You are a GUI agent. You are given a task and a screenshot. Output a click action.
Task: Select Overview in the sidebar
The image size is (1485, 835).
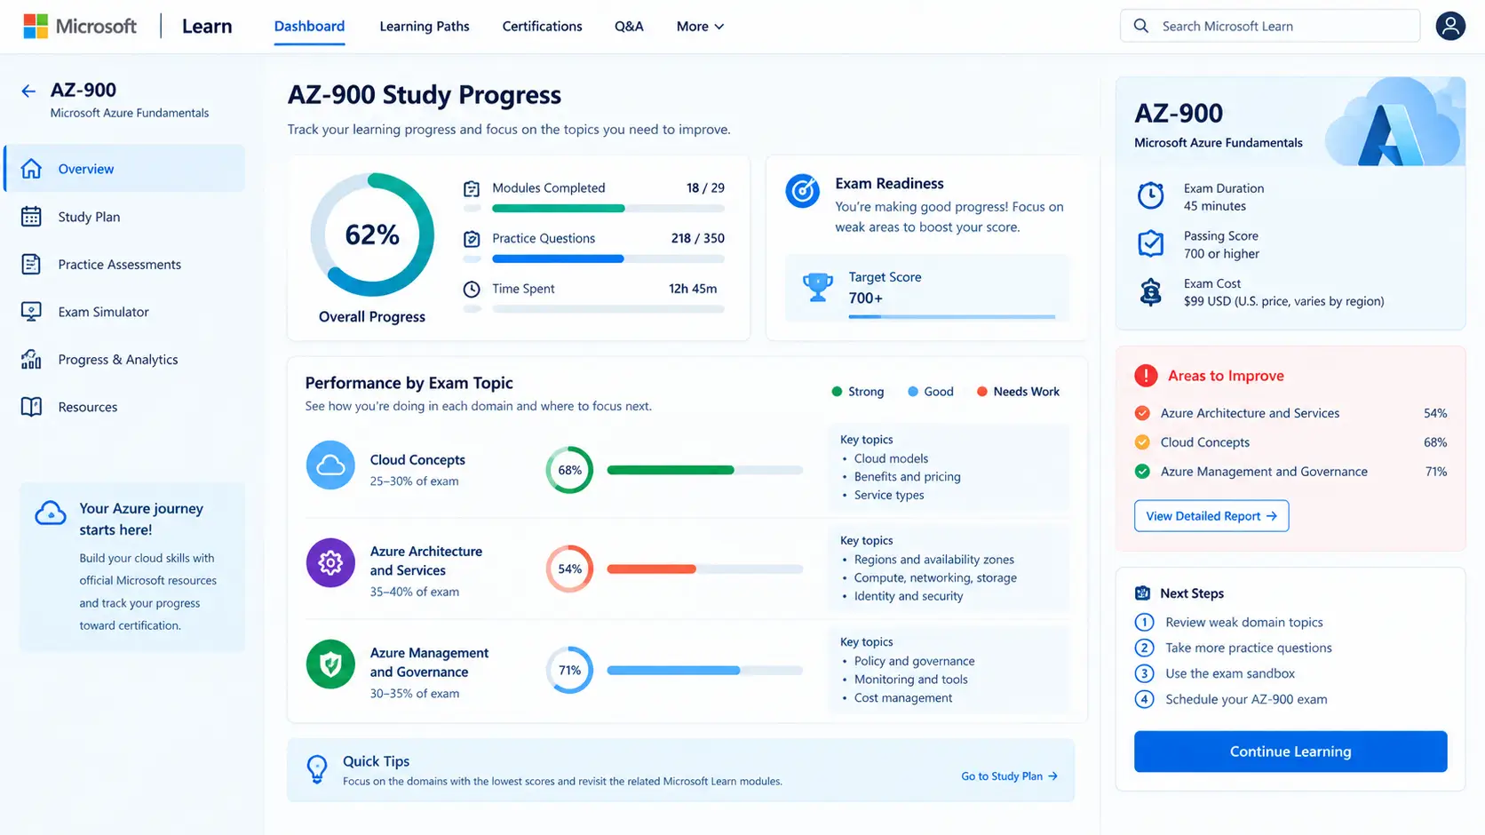pos(124,169)
